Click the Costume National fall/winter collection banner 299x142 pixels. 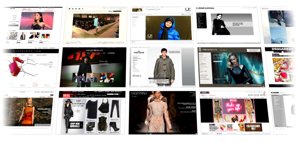(x=232, y=24)
